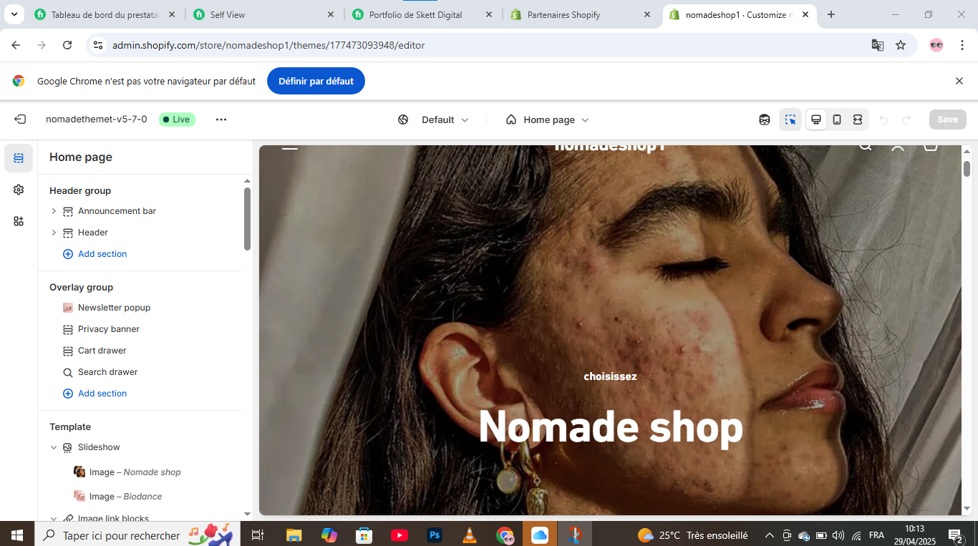The height and width of the screenshot is (546, 978).
Task: Open the Chrome profile avatar
Action: point(936,45)
